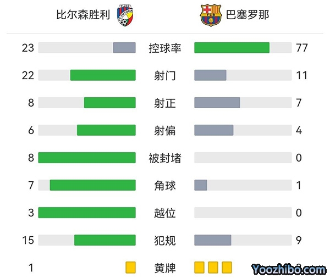330x278 pixels.
Task: Click Plzeň's green 越位 offside bar
Action: coord(87,213)
